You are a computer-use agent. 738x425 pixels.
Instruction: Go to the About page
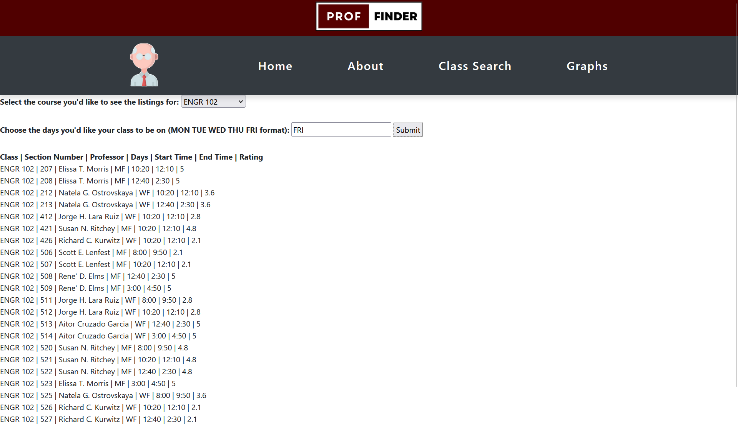(366, 66)
